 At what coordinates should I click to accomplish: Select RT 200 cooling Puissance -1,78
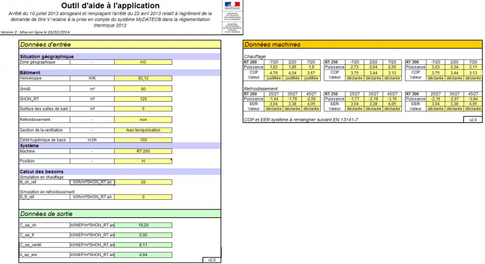pyautogui.click(x=292, y=99)
